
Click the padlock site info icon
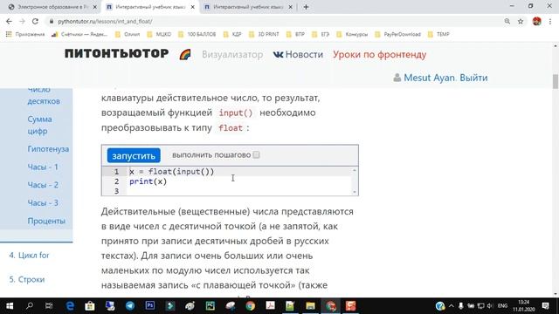click(52, 21)
